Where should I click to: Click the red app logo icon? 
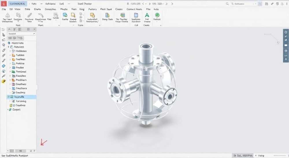click(4, 3)
